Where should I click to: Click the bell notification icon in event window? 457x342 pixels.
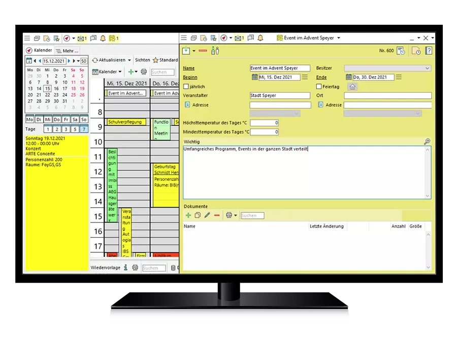[x=260, y=38]
